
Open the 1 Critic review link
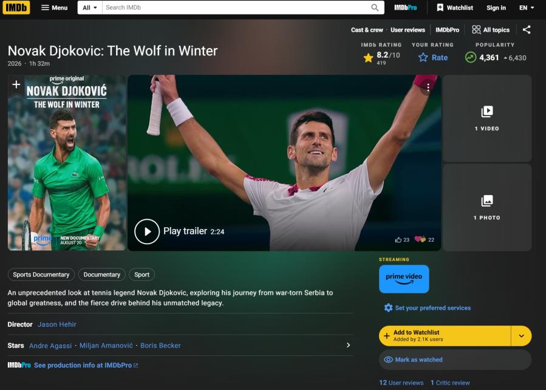point(450,383)
